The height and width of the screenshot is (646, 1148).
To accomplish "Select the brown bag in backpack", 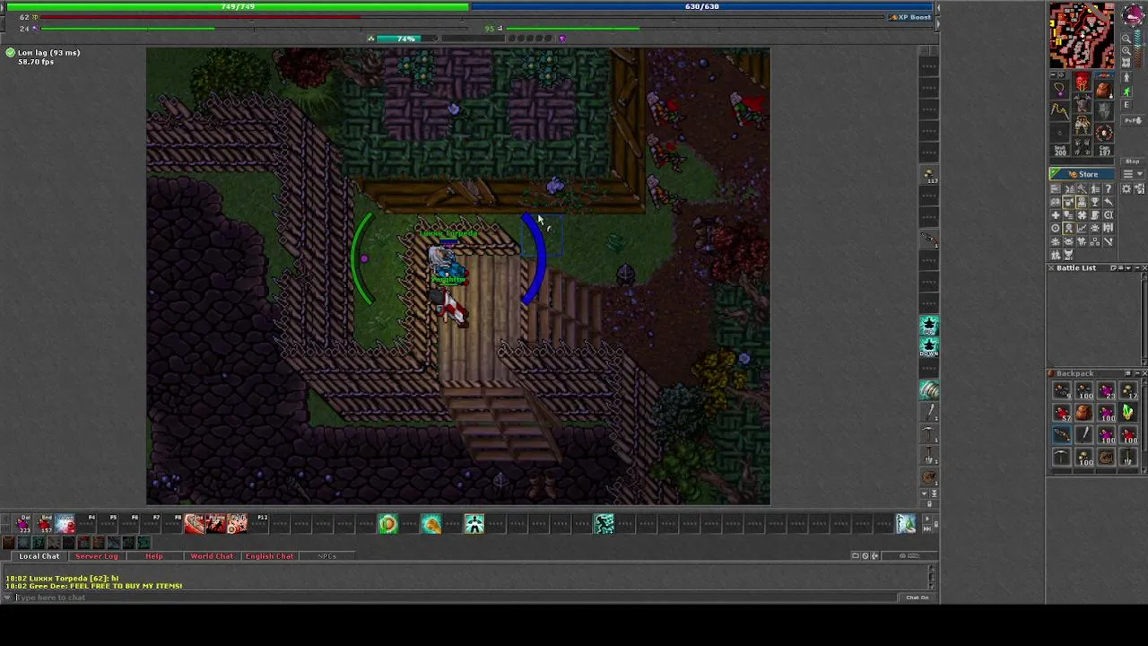I will [x=1084, y=412].
